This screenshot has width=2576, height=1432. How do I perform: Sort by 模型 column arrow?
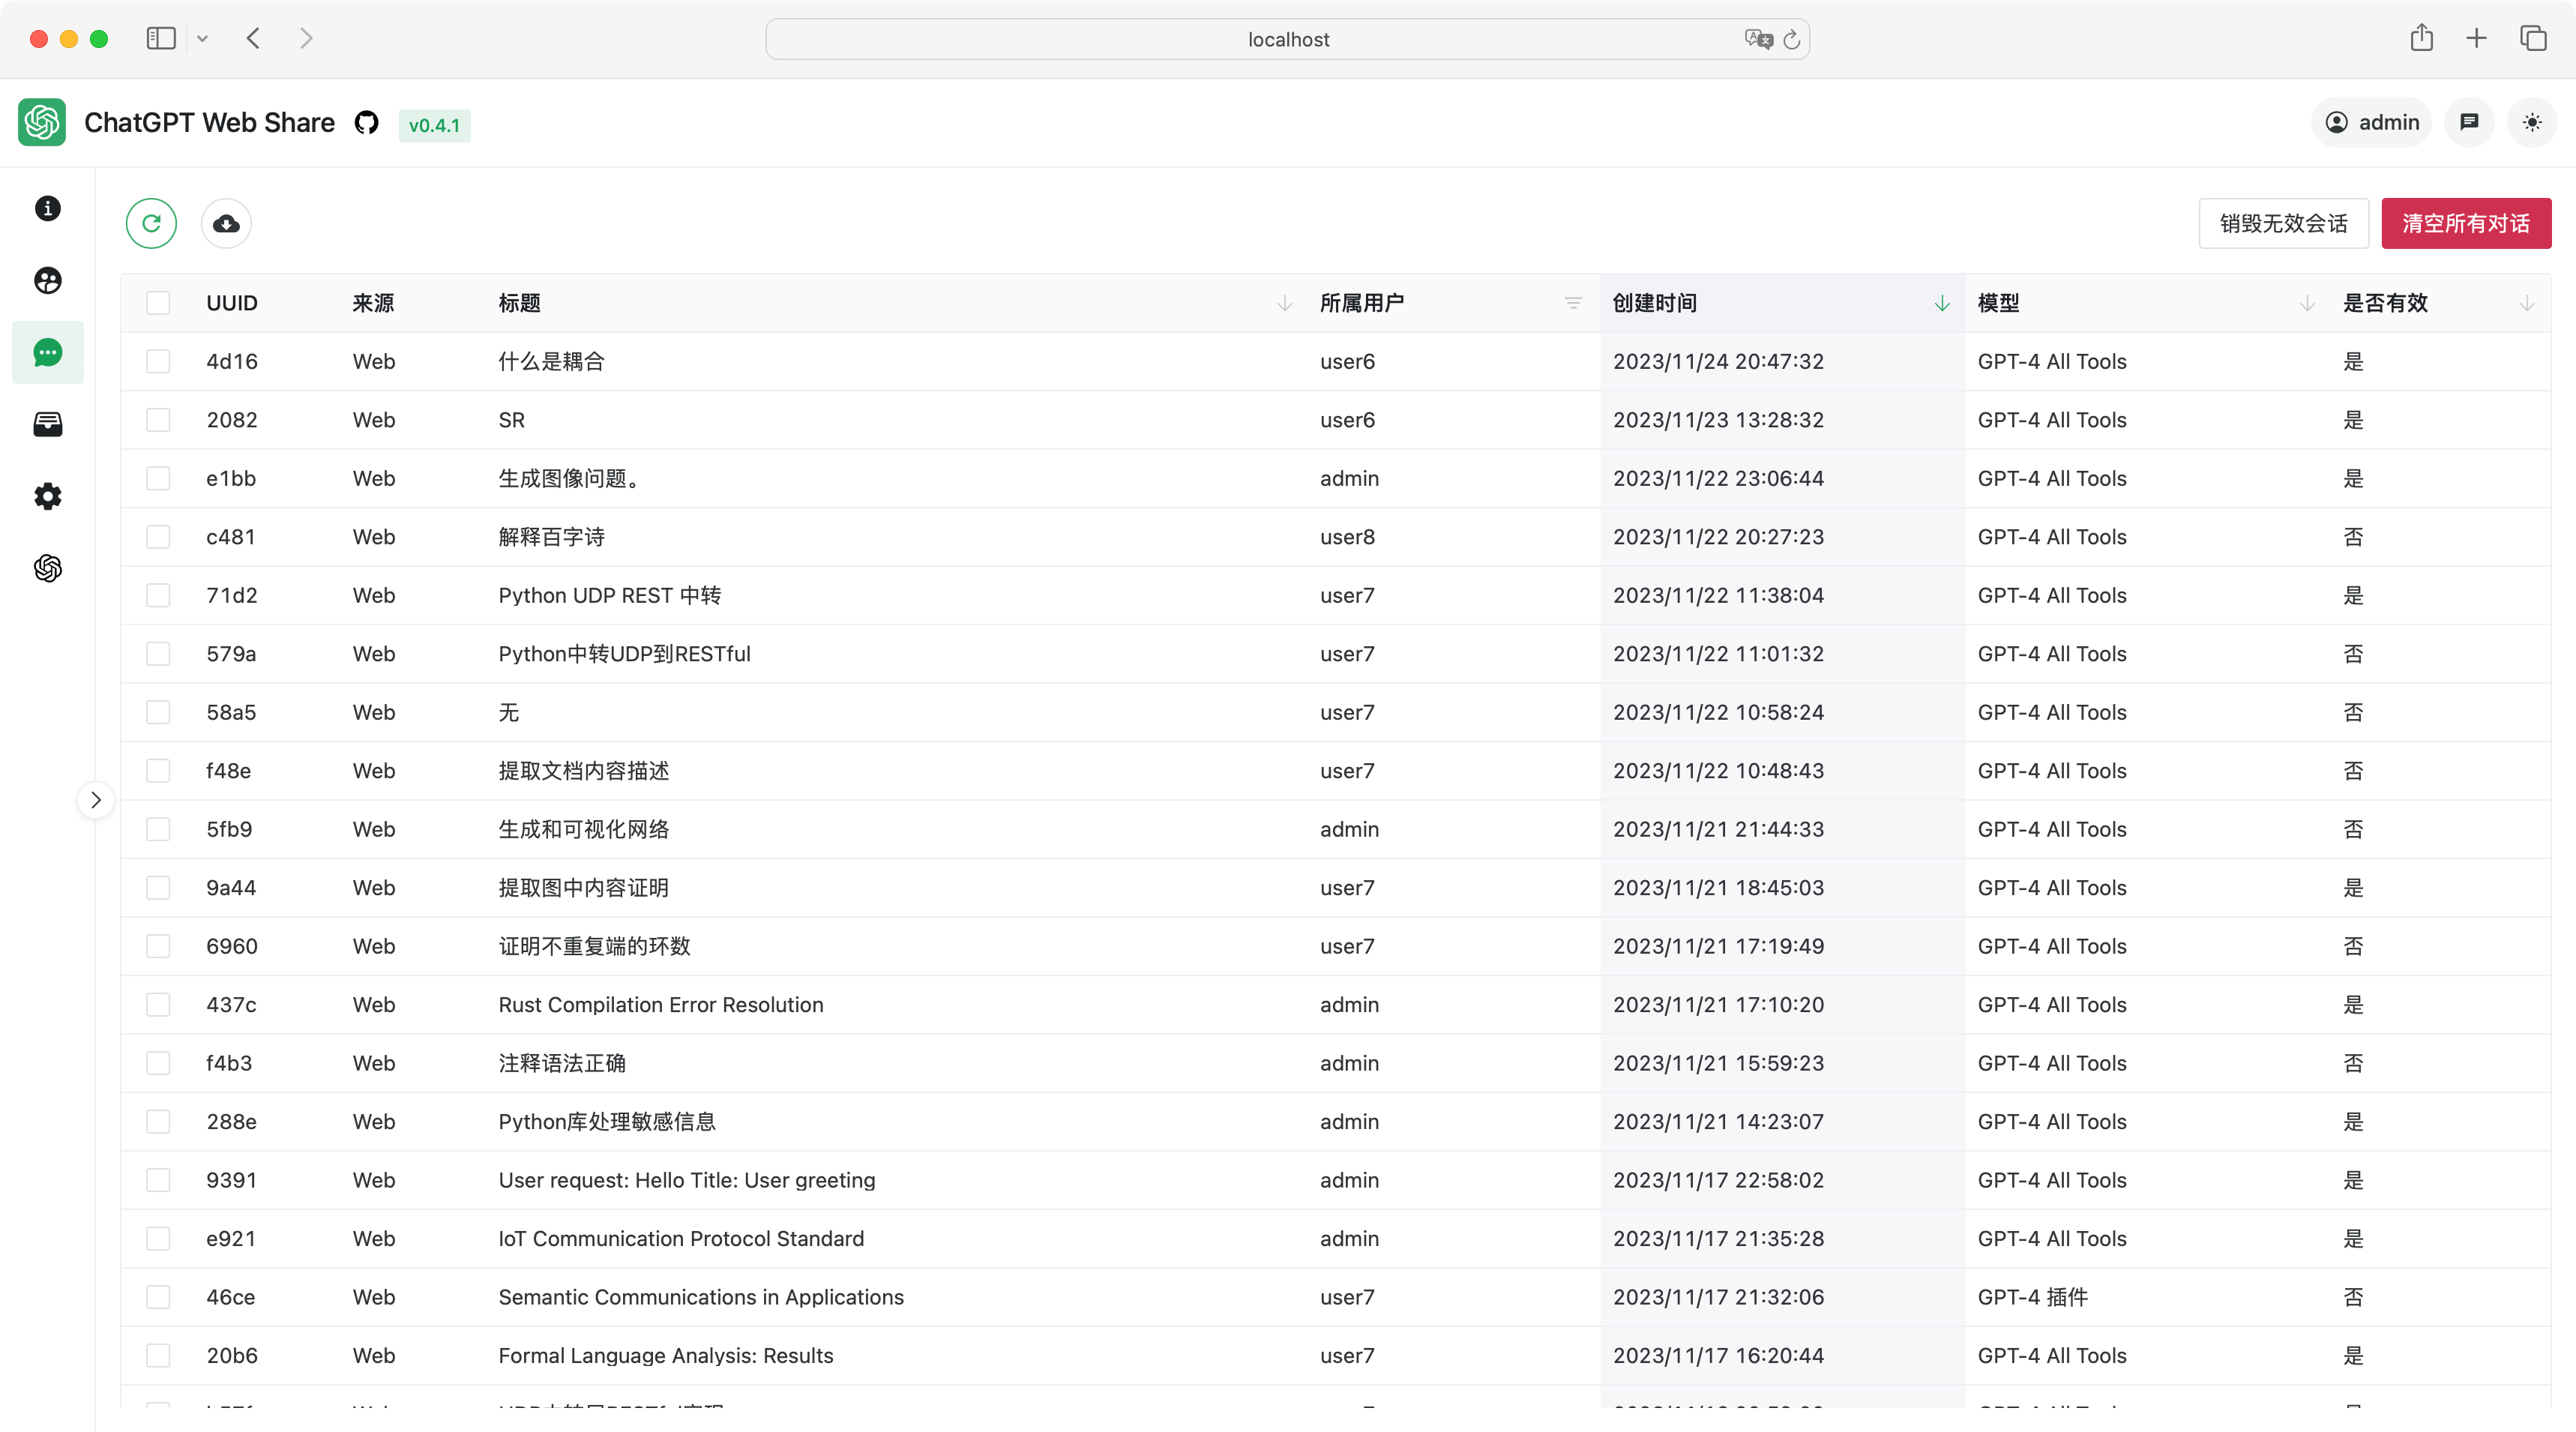[2307, 303]
